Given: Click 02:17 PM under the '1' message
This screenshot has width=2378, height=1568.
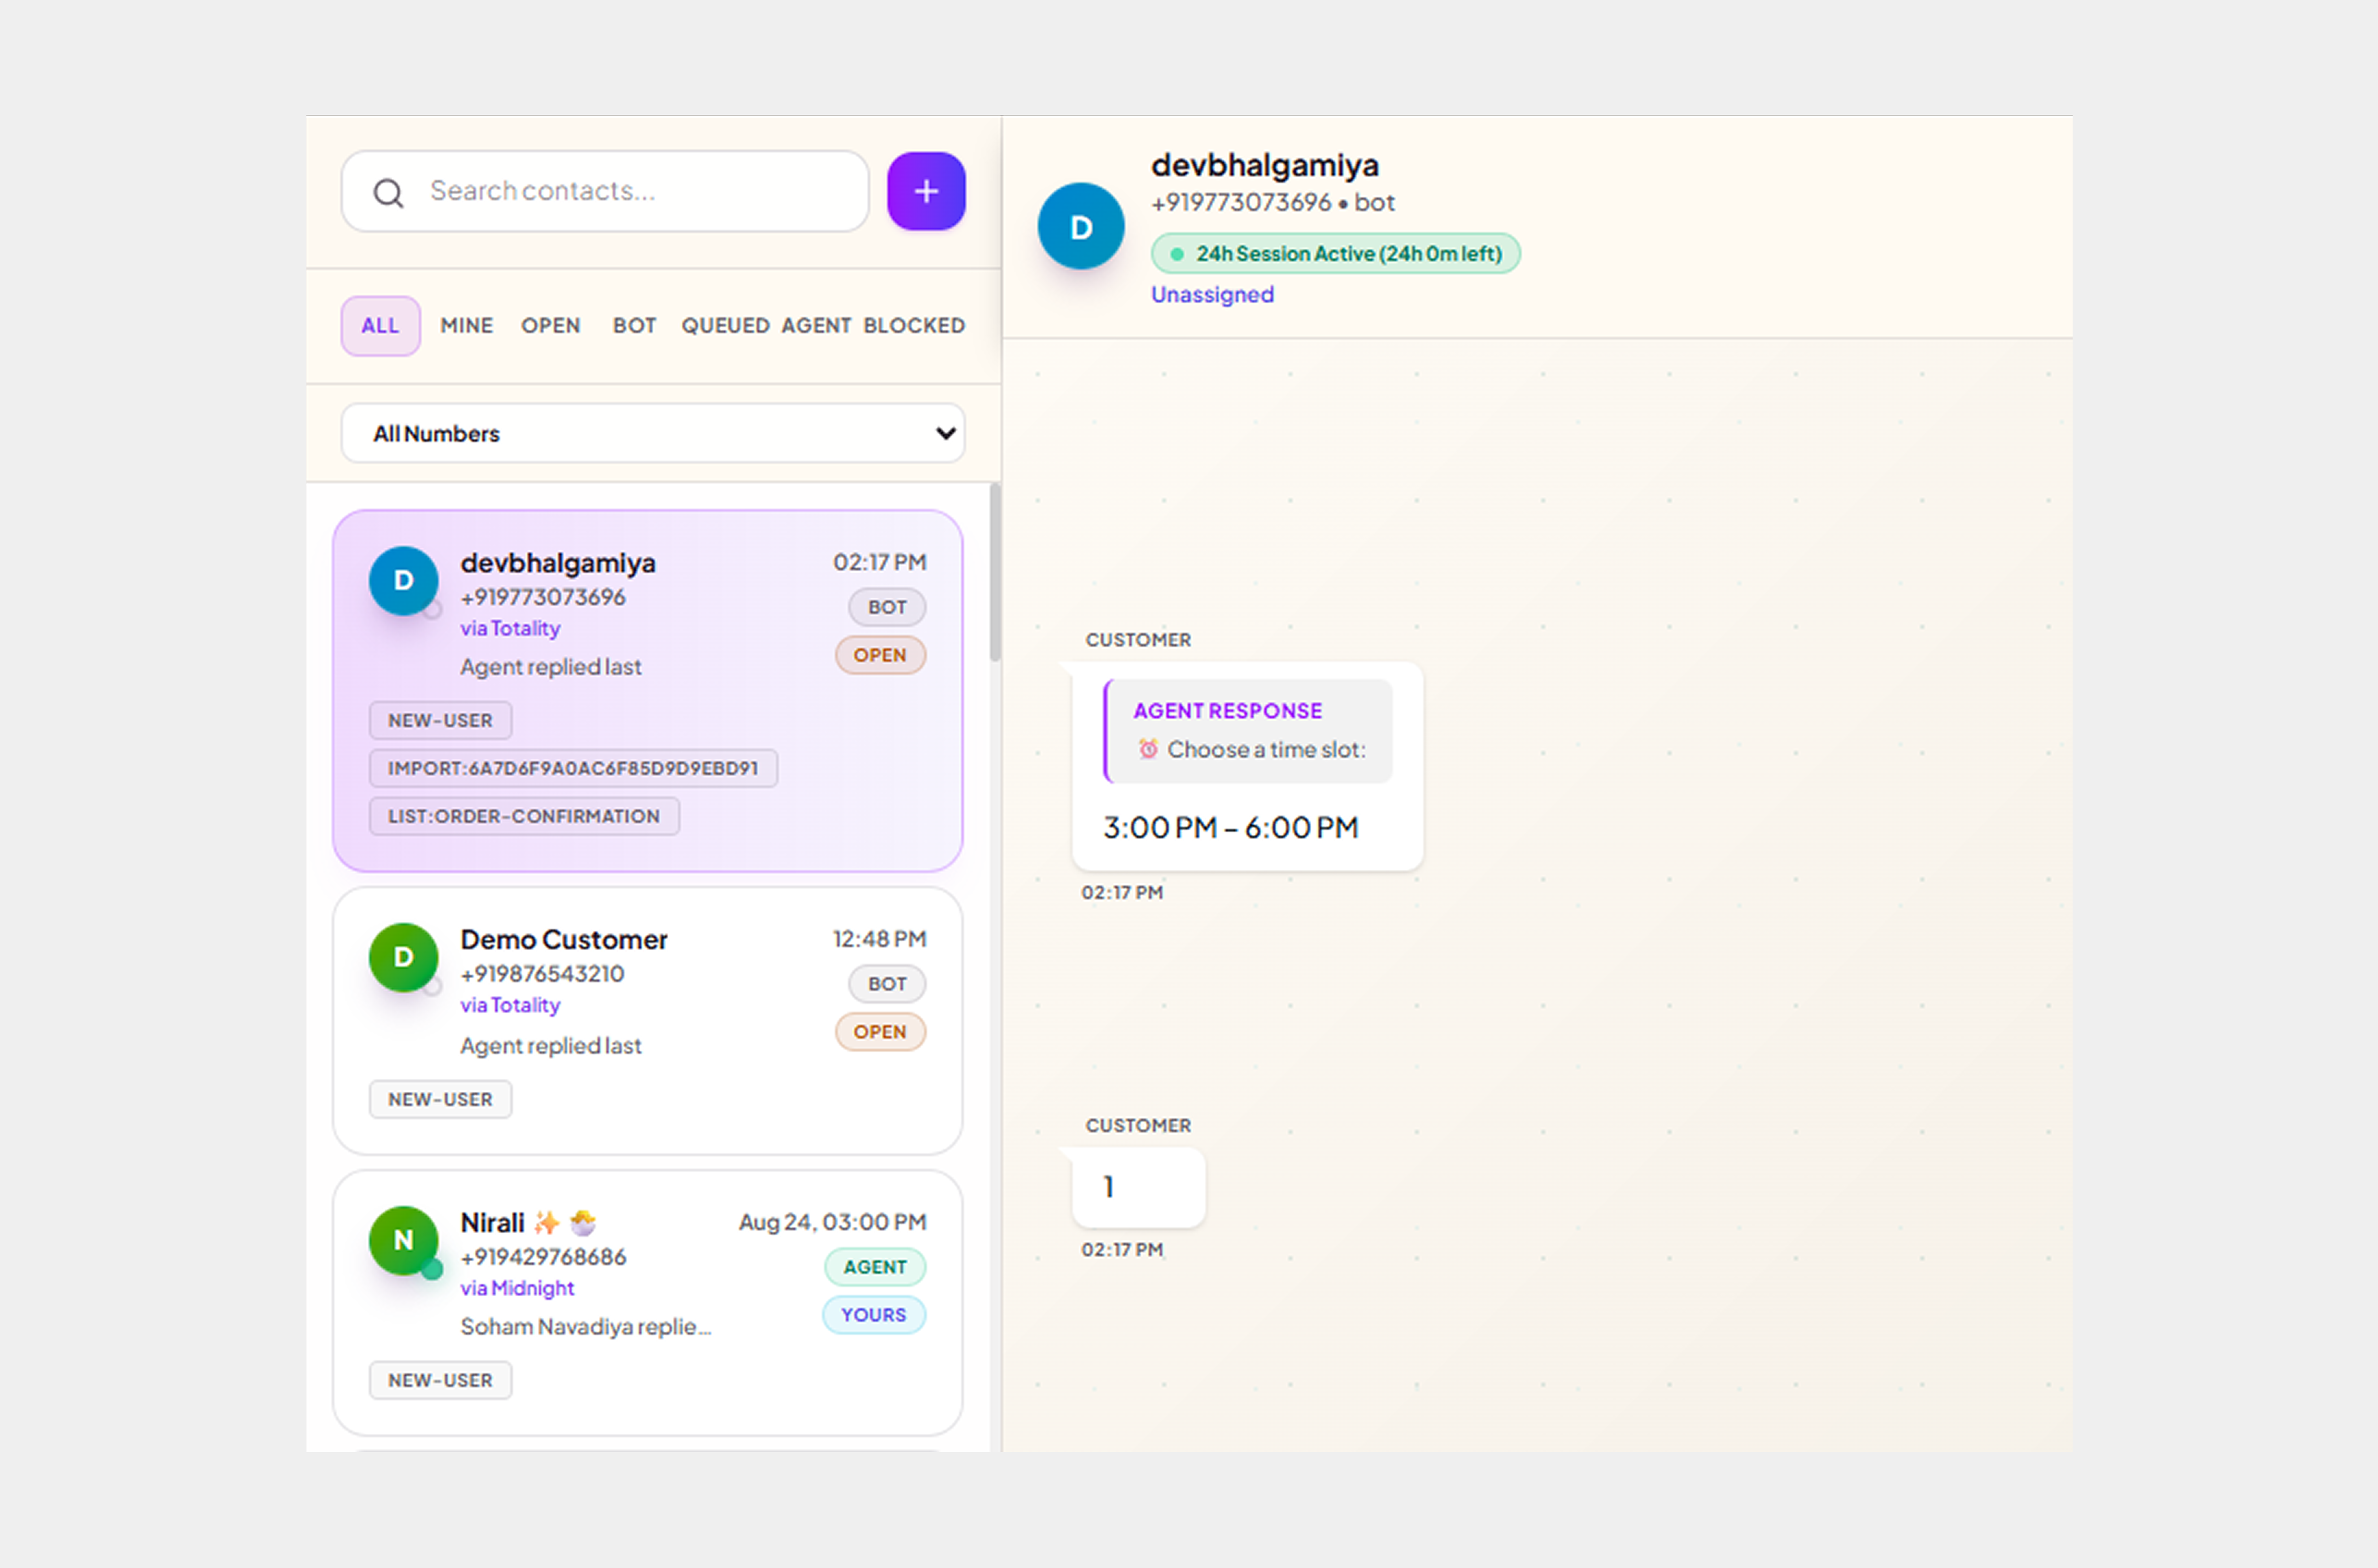Looking at the screenshot, I should pos(1122,1249).
